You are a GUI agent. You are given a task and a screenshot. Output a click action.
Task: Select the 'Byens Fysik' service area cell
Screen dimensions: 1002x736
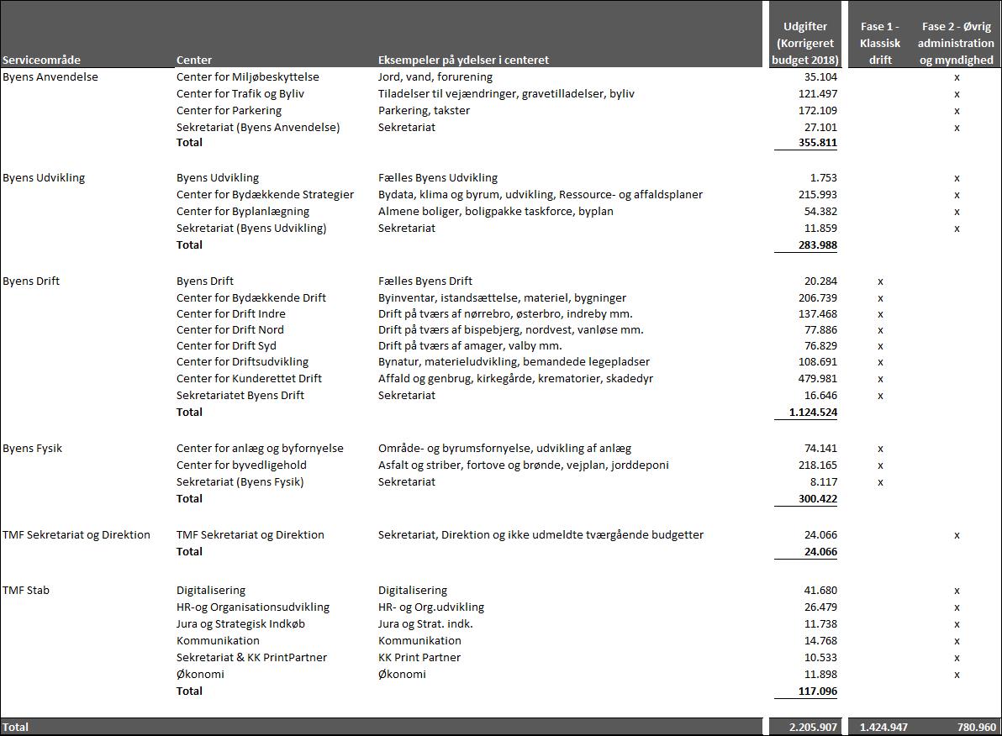click(32, 449)
